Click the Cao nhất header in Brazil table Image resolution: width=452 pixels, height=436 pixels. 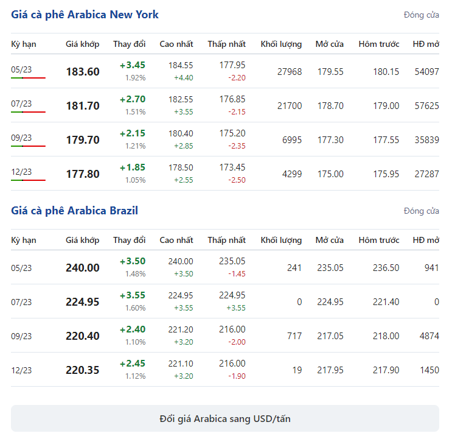pos(176,240)
